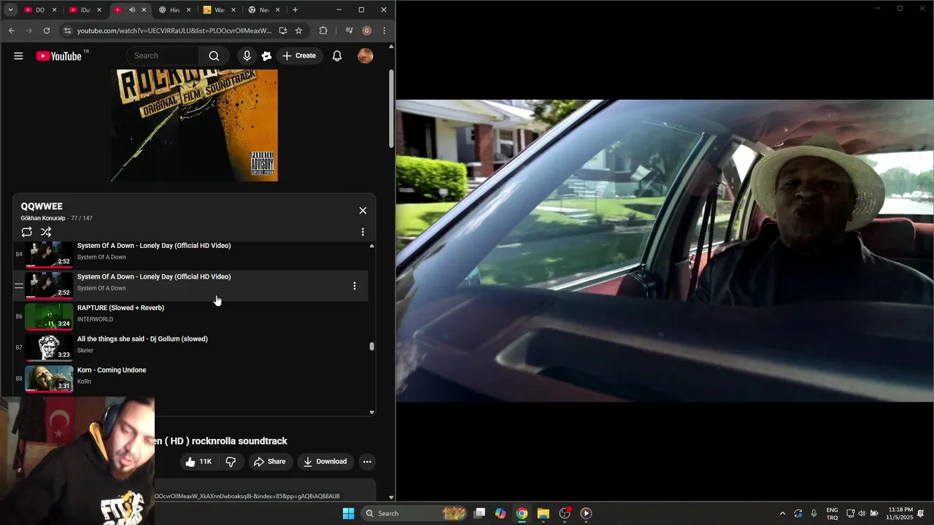Open Create menu in YouTube header
Screen dimensions: 934x525
tap(299, 55)
